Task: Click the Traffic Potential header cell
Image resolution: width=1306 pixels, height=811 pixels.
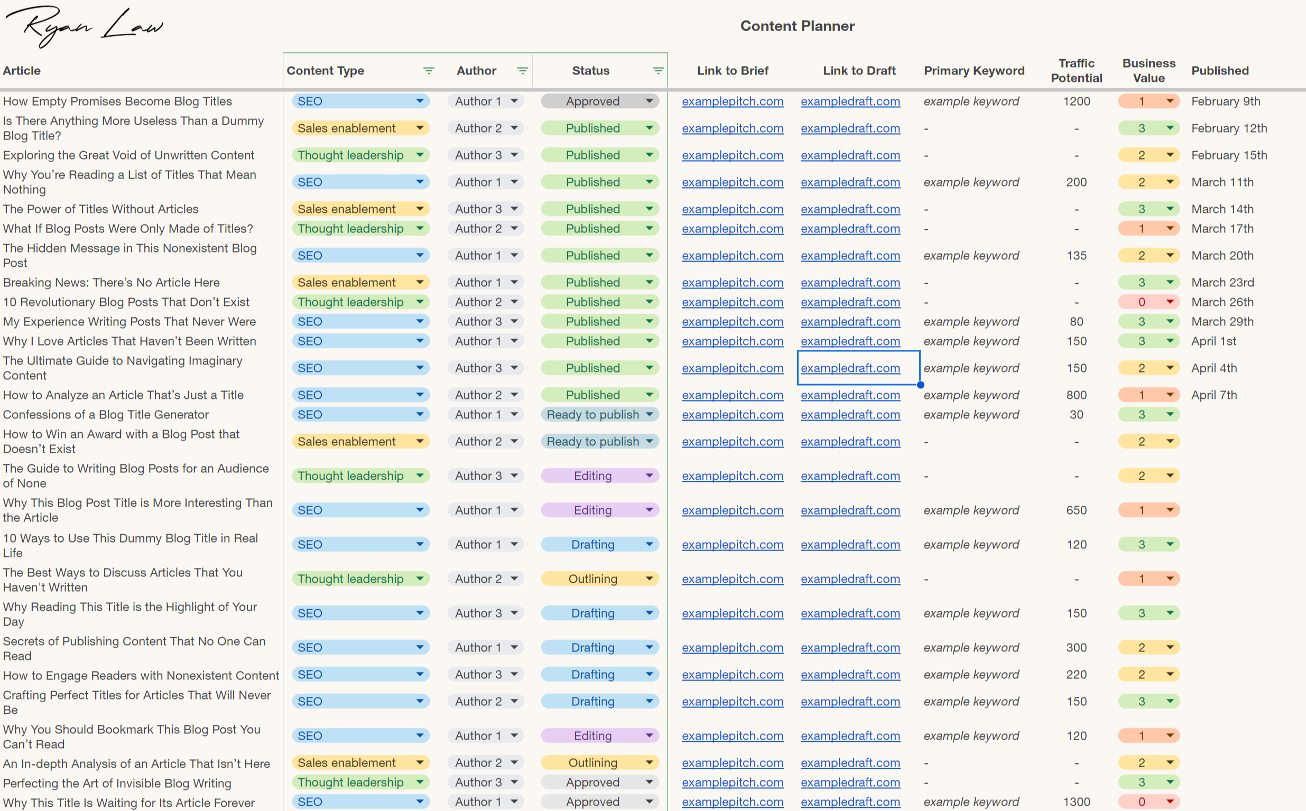Action: tap(1076, 71)
